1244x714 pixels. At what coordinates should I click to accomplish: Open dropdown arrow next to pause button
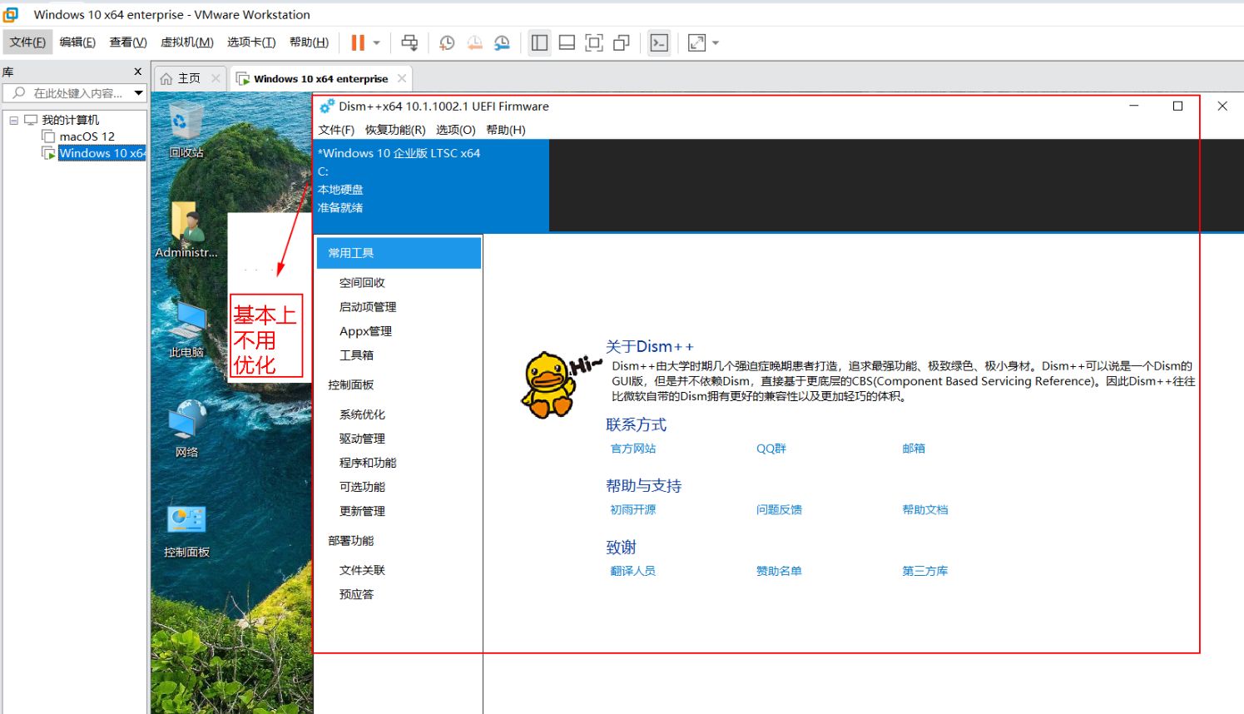(x=377, y=42)
